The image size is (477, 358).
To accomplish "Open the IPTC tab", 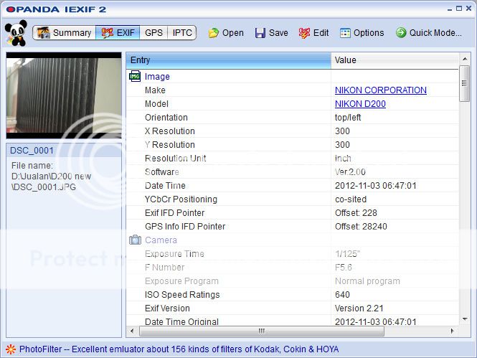I will [182, 33].
